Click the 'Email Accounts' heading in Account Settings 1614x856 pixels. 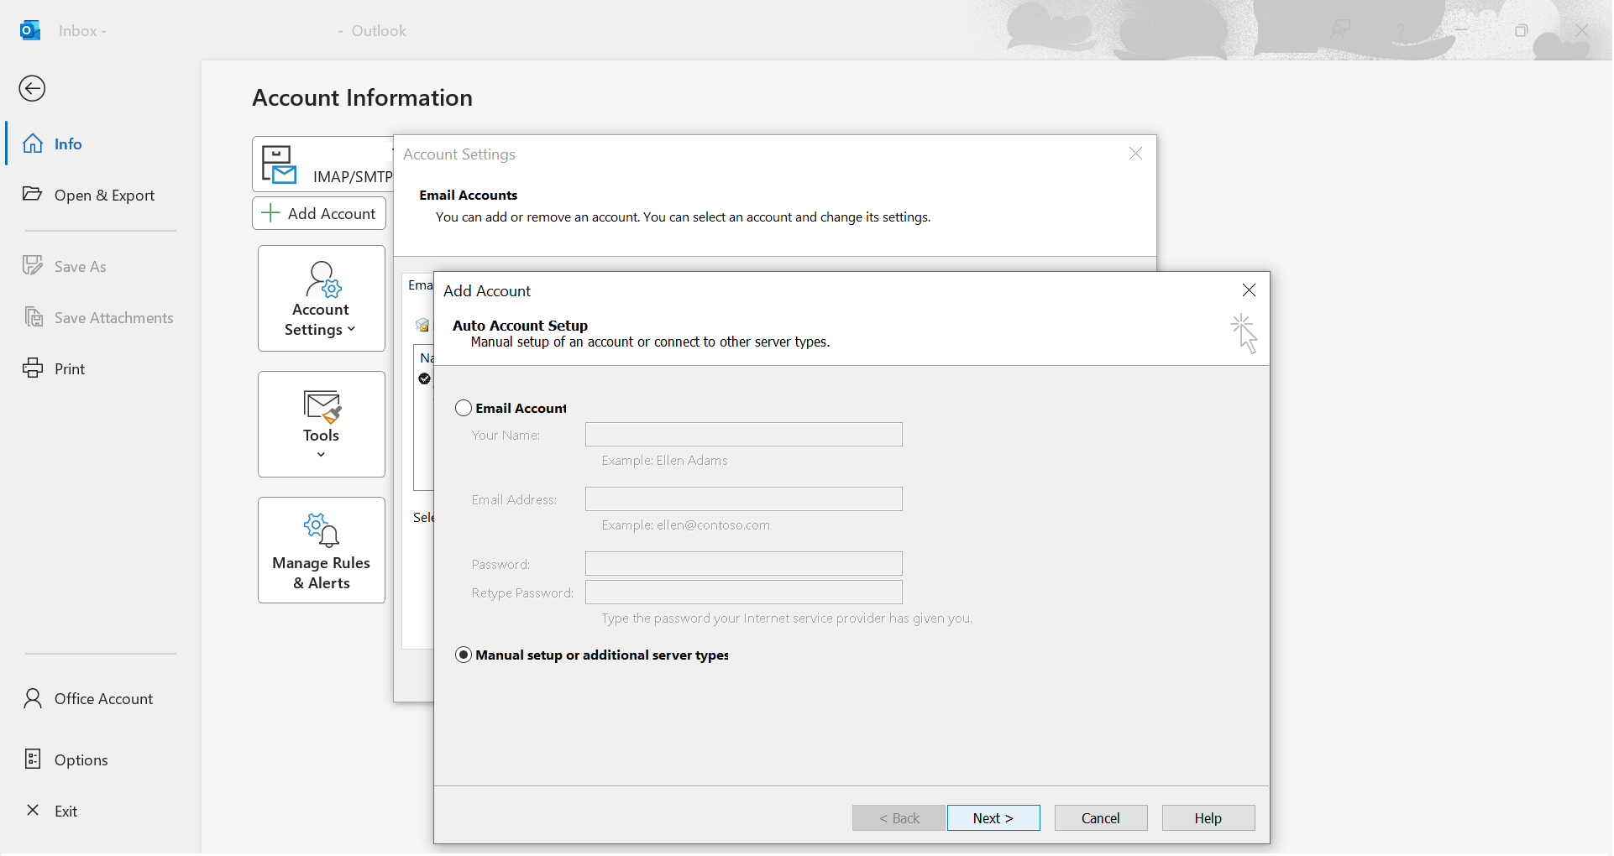469,195
